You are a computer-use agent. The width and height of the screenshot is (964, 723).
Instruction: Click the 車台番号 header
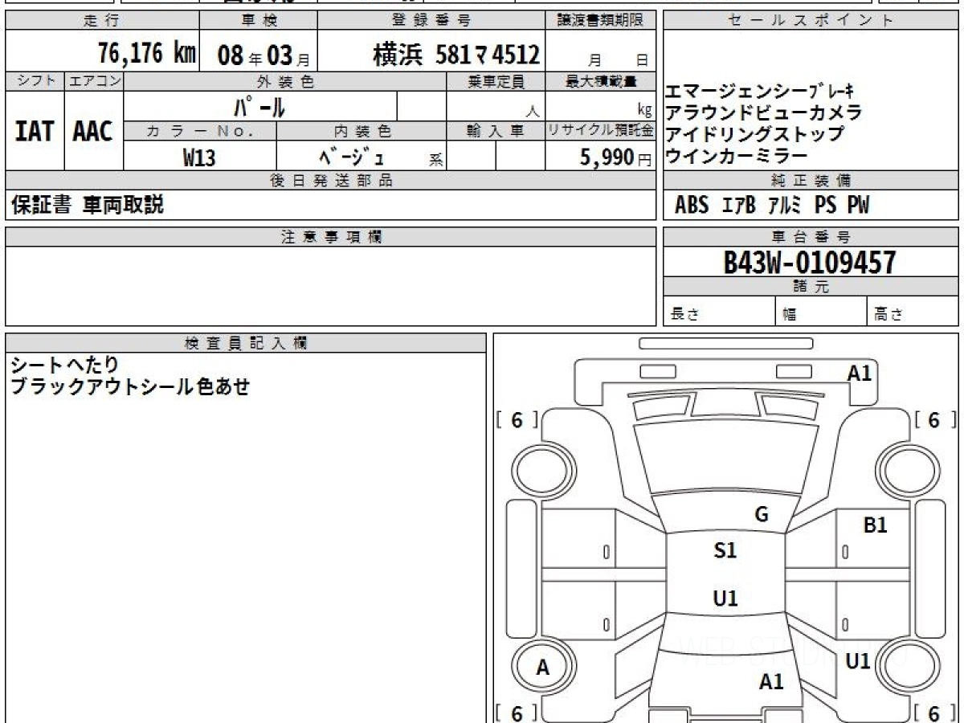tap(811, 237)
